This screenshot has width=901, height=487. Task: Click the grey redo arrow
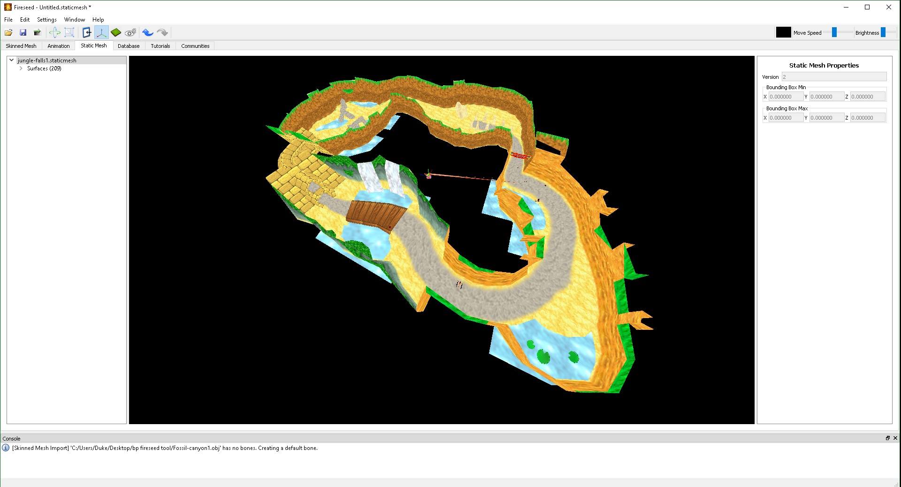click(162, 32)
